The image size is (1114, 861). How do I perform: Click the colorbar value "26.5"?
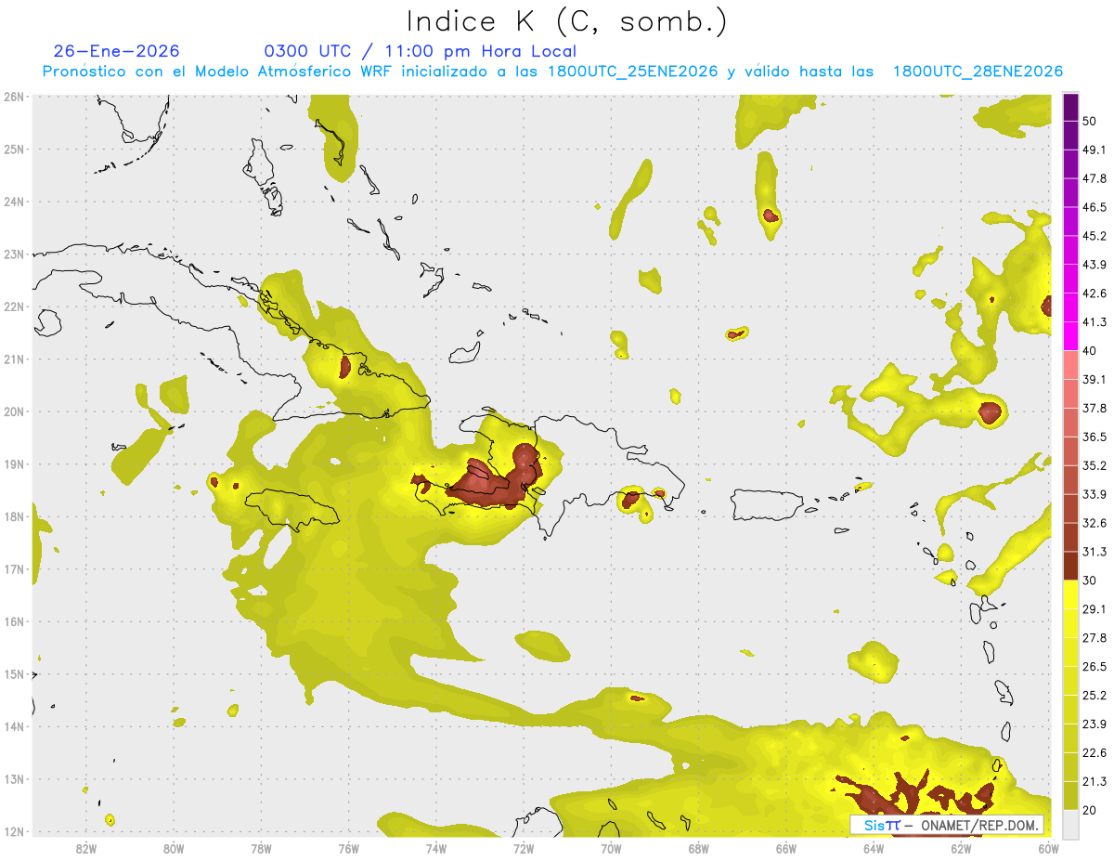[1095, 667]
